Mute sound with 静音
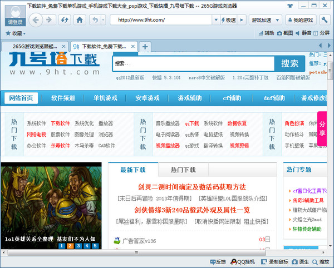The width and height of the screenshot is (334, 268). [x=303, y=33]
